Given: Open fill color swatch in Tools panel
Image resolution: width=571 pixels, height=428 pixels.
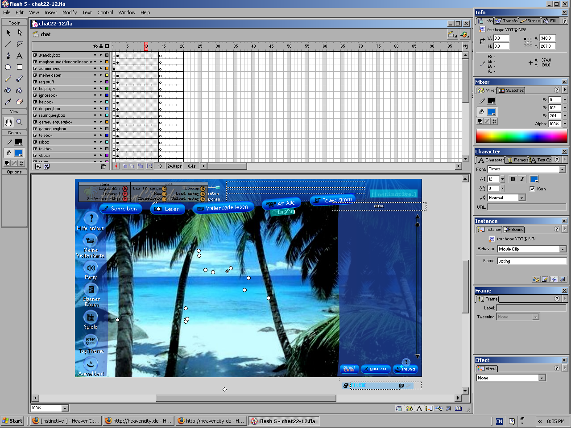Looking at the screenshot, I should point(18,153).
